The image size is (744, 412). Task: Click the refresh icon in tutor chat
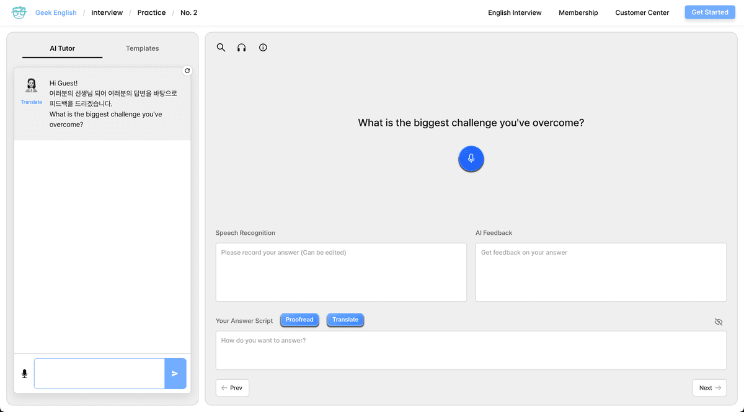(x=187, y=71)
